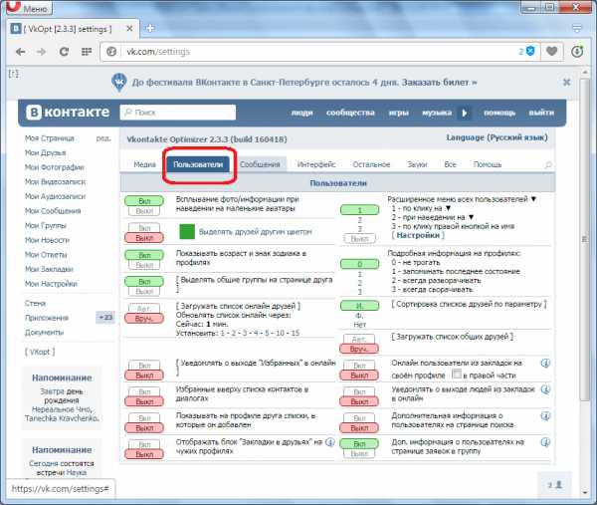Image resolution: width=597 pixels, height=505 pixels.
Task: Enable Выделять друзей другим цветом with Вкл
Action: pos(144,228)
